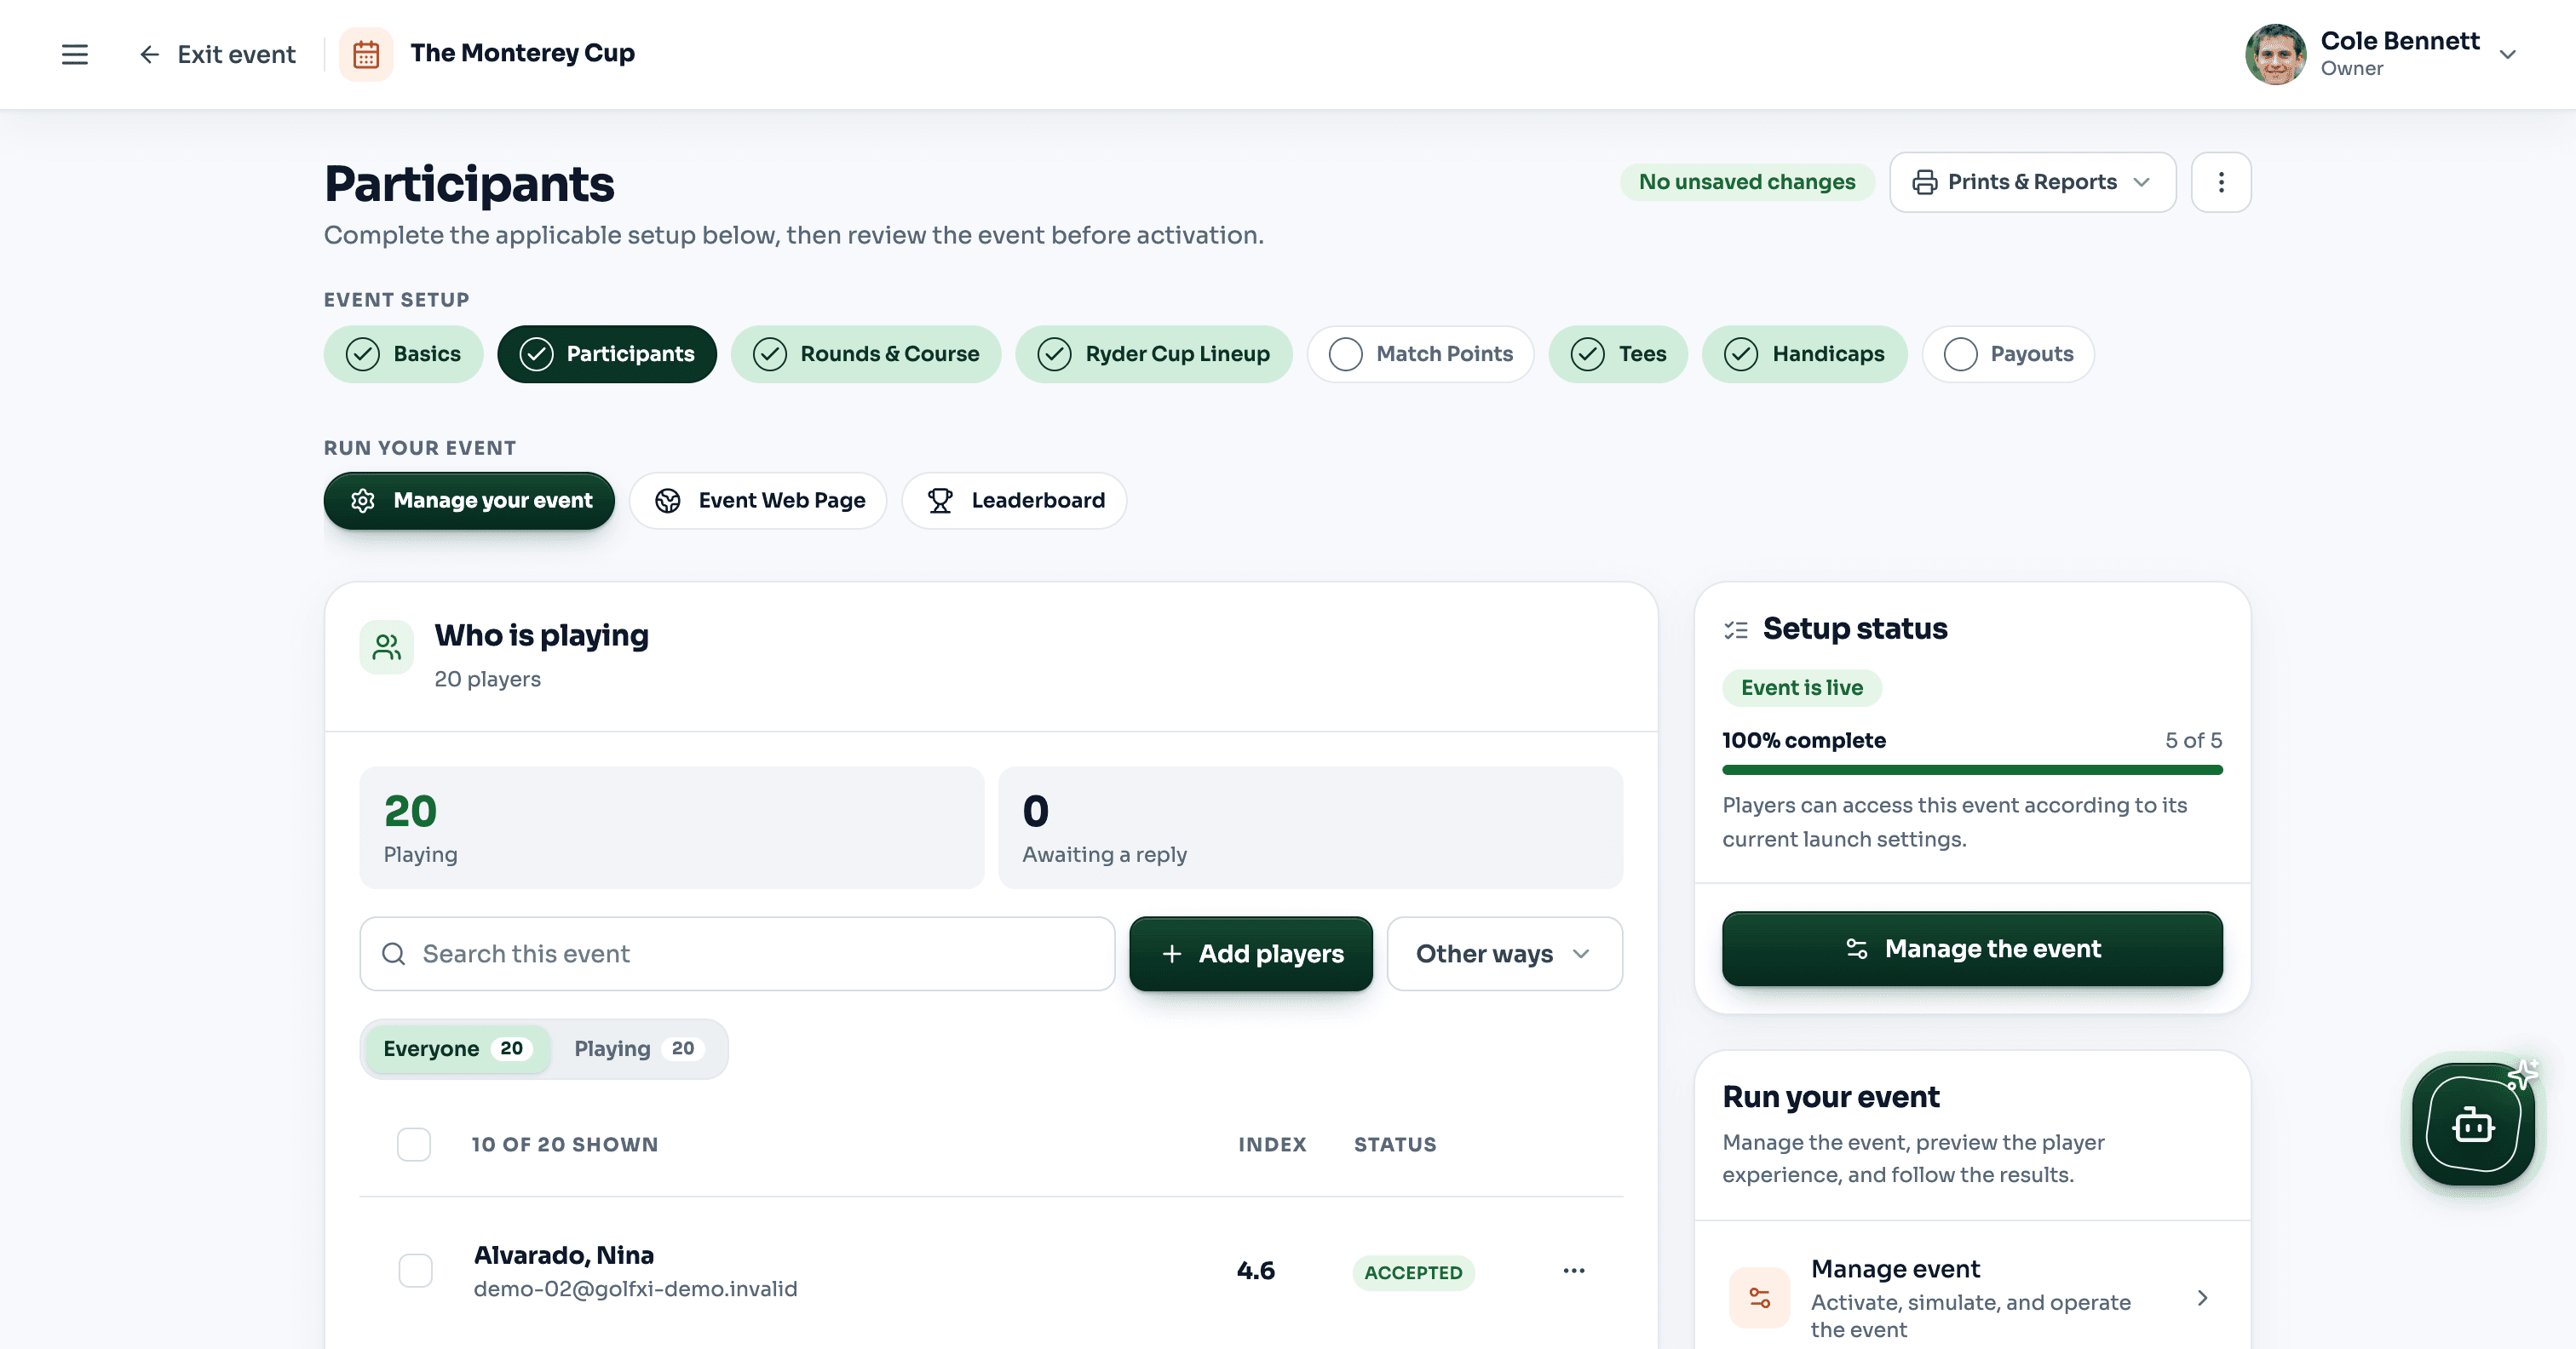Click the 20 Playing stat card
Viewport: 2576px width, 1349px height.
[x=672, y=828]
